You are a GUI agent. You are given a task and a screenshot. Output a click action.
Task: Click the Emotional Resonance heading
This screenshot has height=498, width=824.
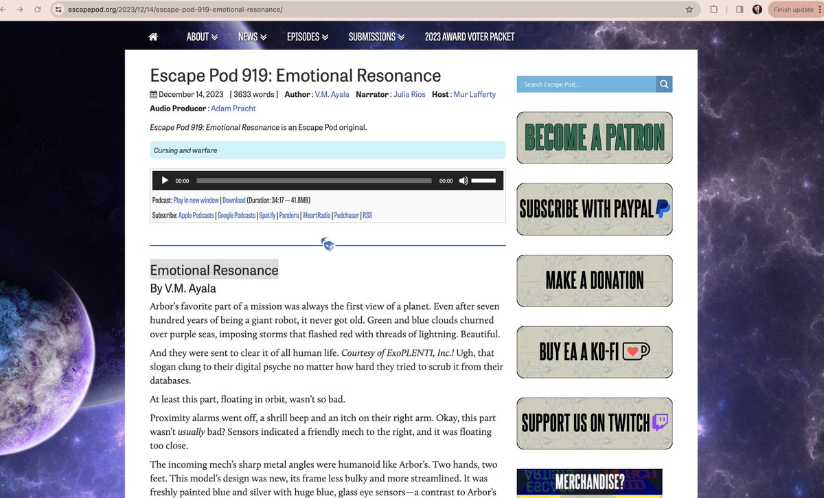[x=214, y=270]
